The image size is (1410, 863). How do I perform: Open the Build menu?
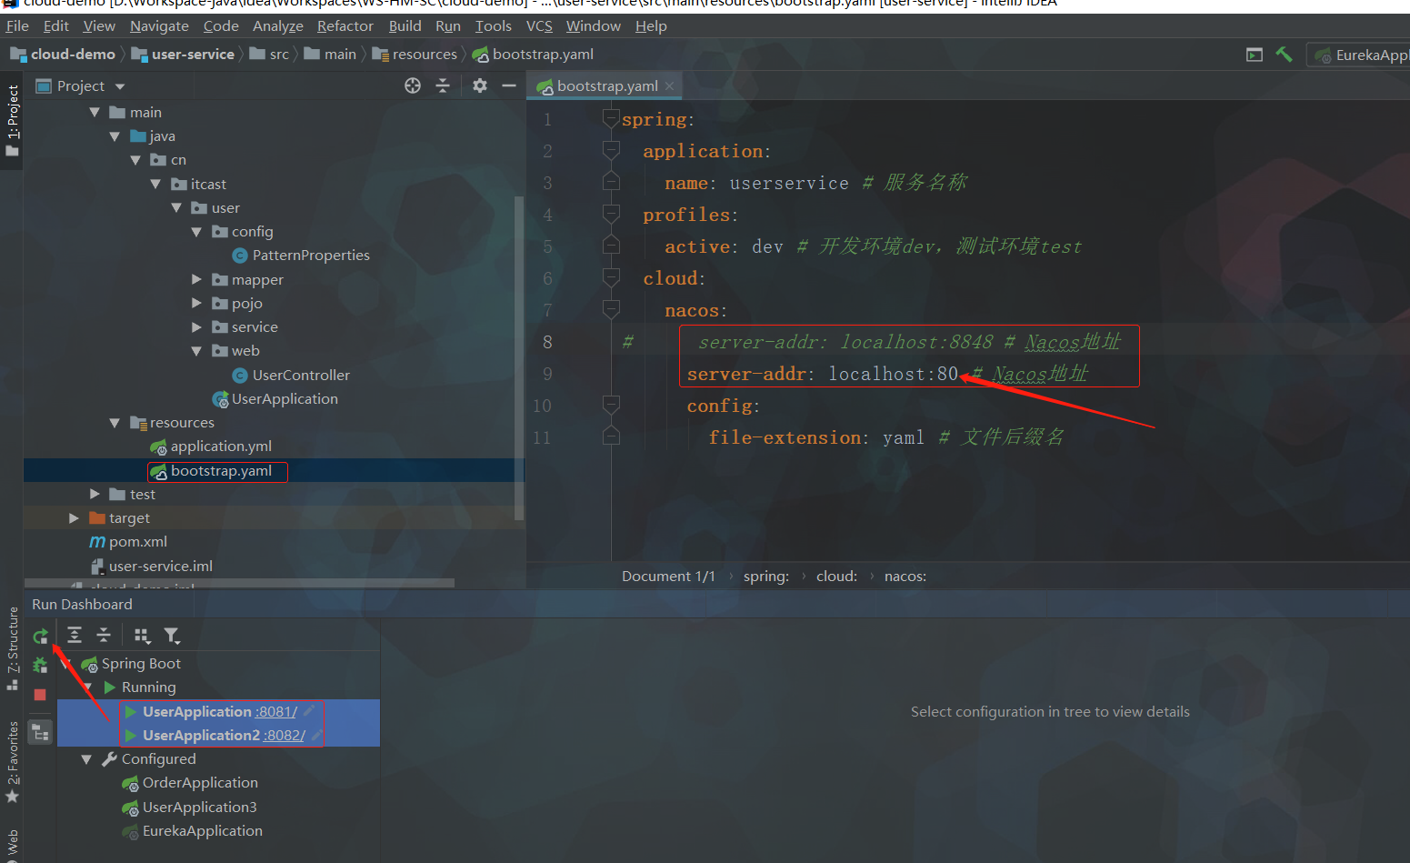(x=405, y=25)
